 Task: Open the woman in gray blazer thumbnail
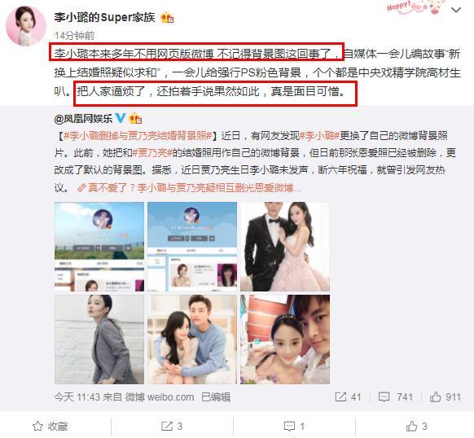pos(99,339)
